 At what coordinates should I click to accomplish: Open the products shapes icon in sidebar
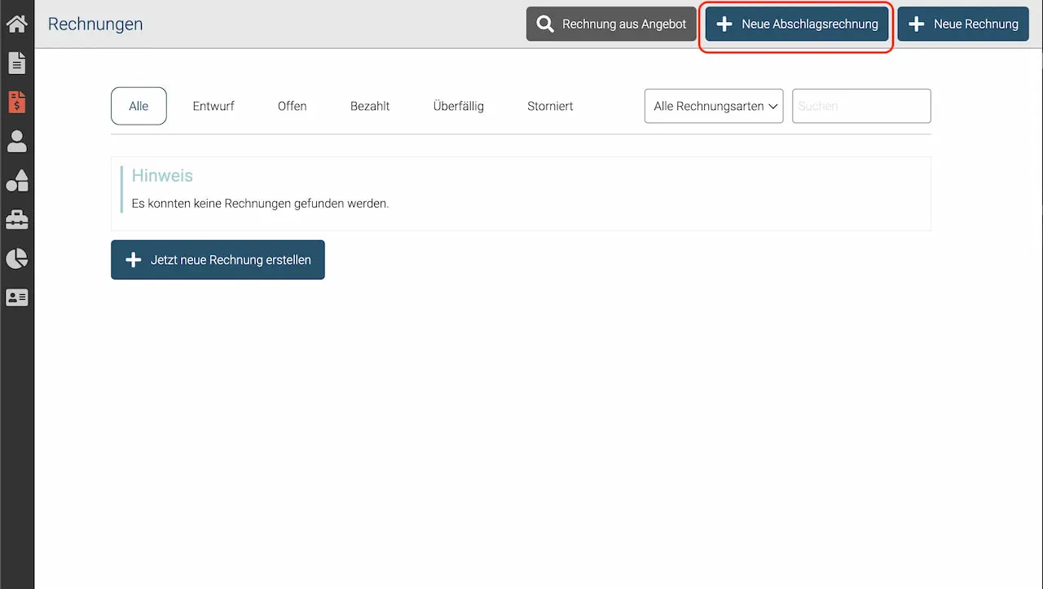click(16, 180)
